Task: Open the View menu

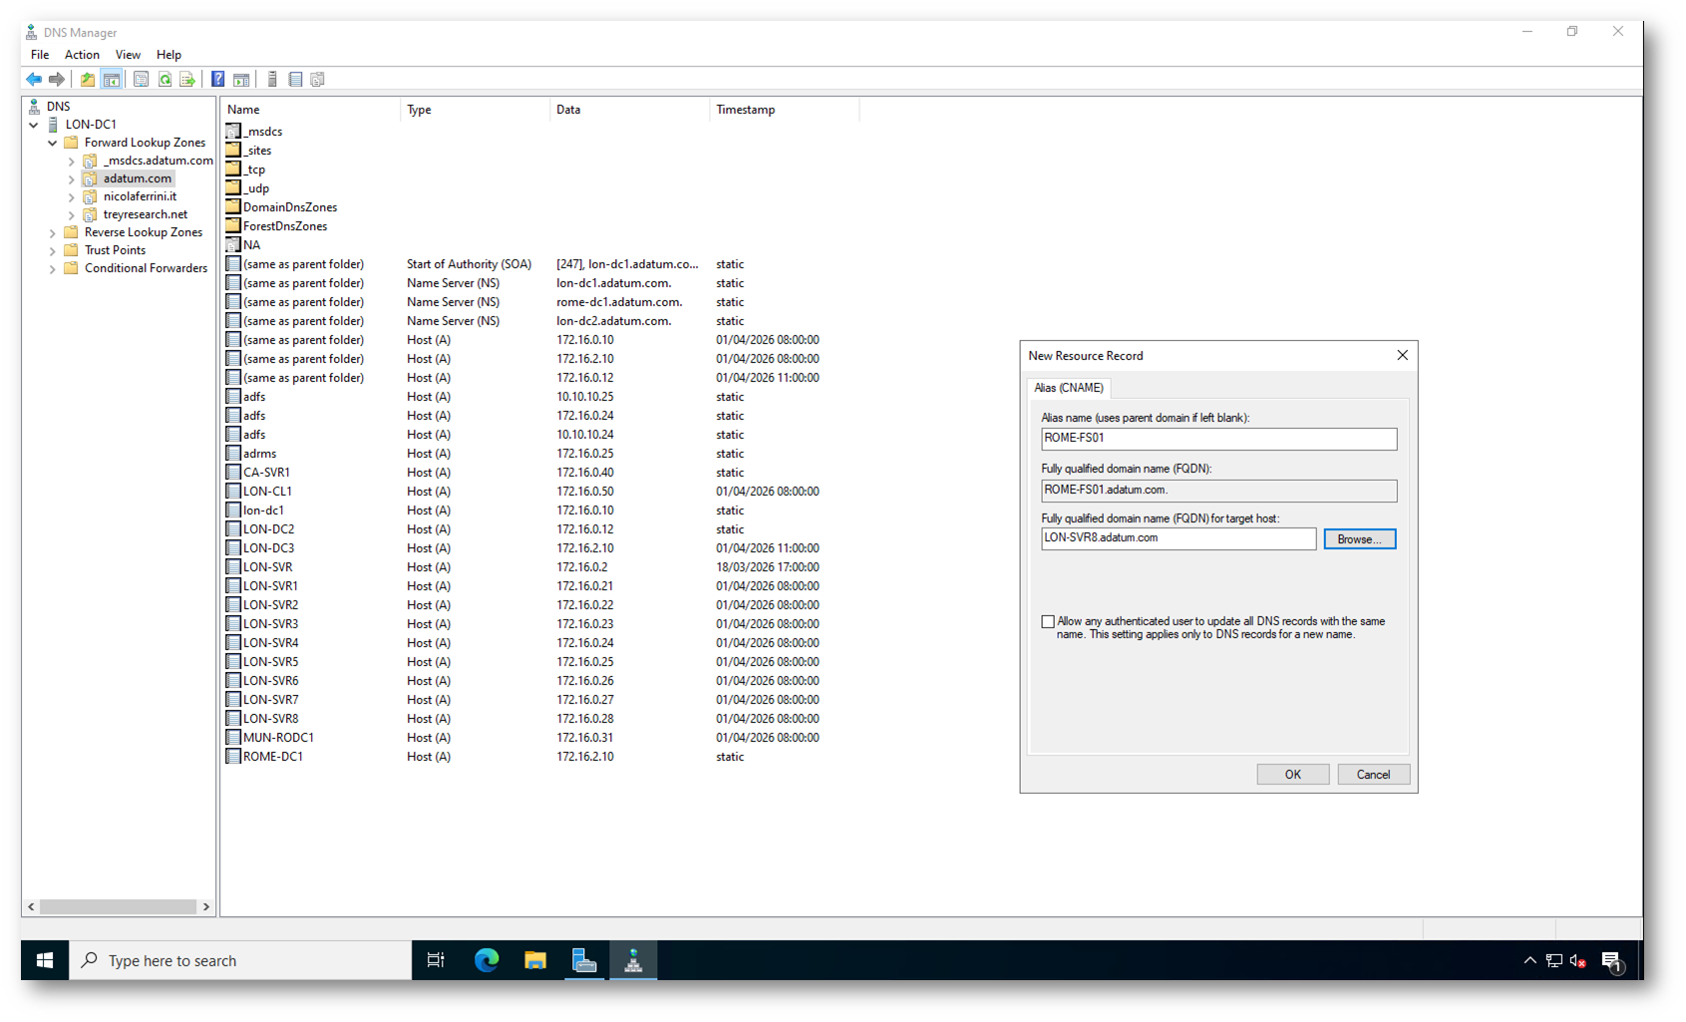Action: (x=128, y=55)
